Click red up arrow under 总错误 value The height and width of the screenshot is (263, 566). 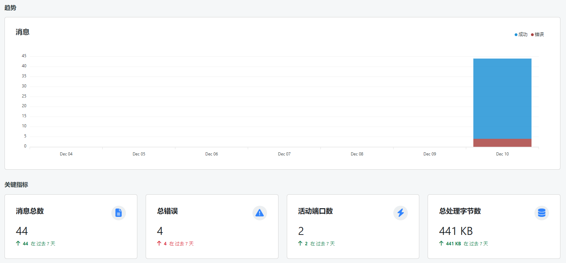(159, 244)
